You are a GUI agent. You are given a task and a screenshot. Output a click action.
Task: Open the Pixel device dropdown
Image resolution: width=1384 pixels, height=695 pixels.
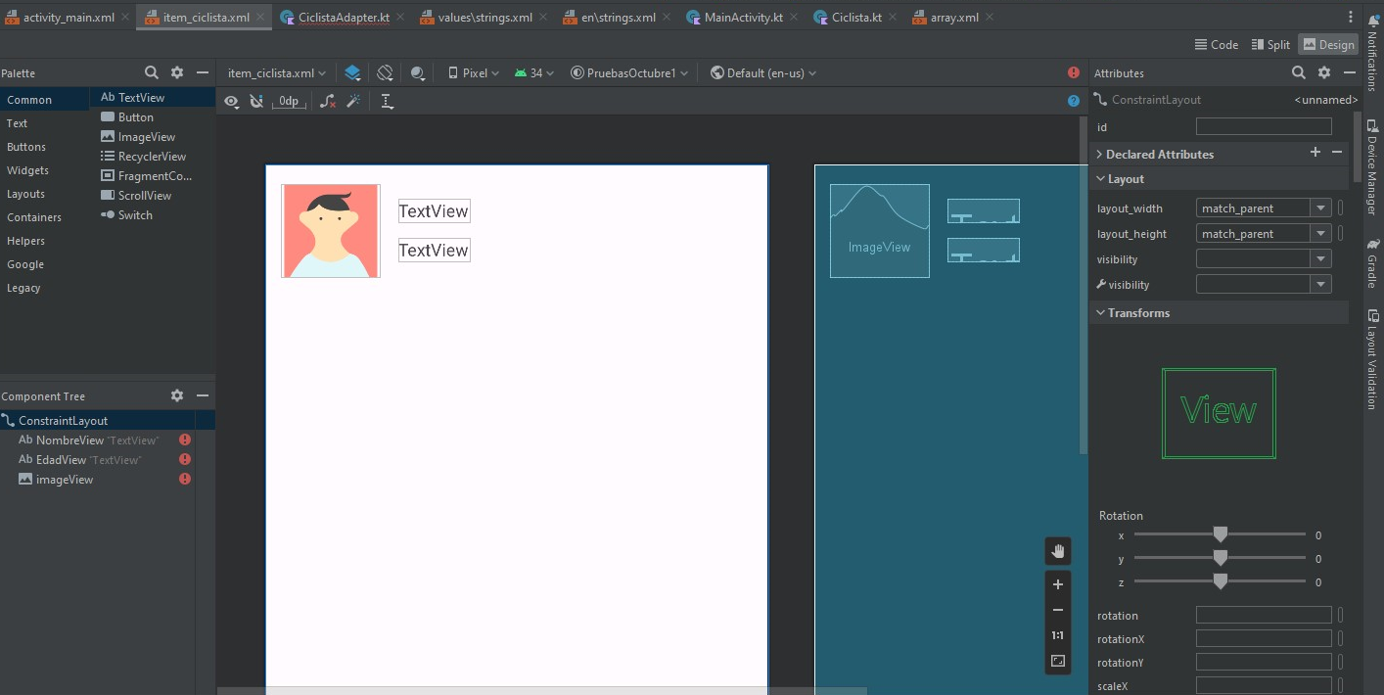(474, 73)
